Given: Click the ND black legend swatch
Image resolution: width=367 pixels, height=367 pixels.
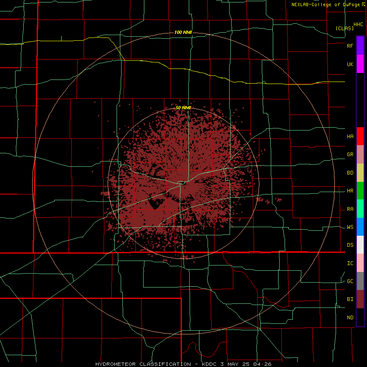Looking at the screenshot, I should 360,317.
